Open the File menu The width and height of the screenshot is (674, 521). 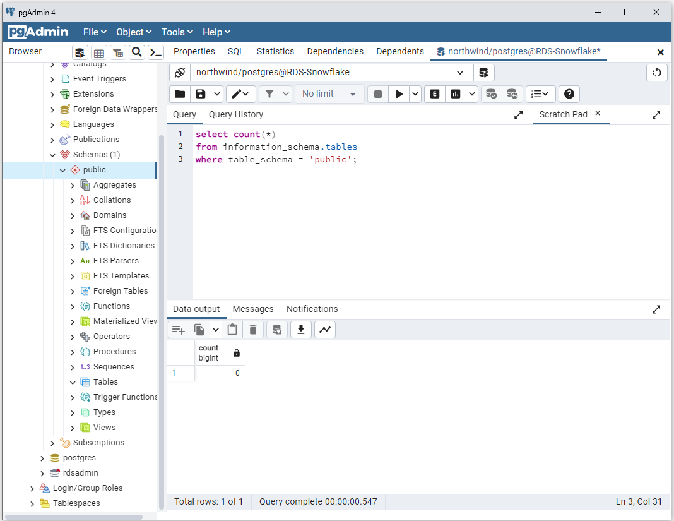pyautogui.click(x=95, y=32)
